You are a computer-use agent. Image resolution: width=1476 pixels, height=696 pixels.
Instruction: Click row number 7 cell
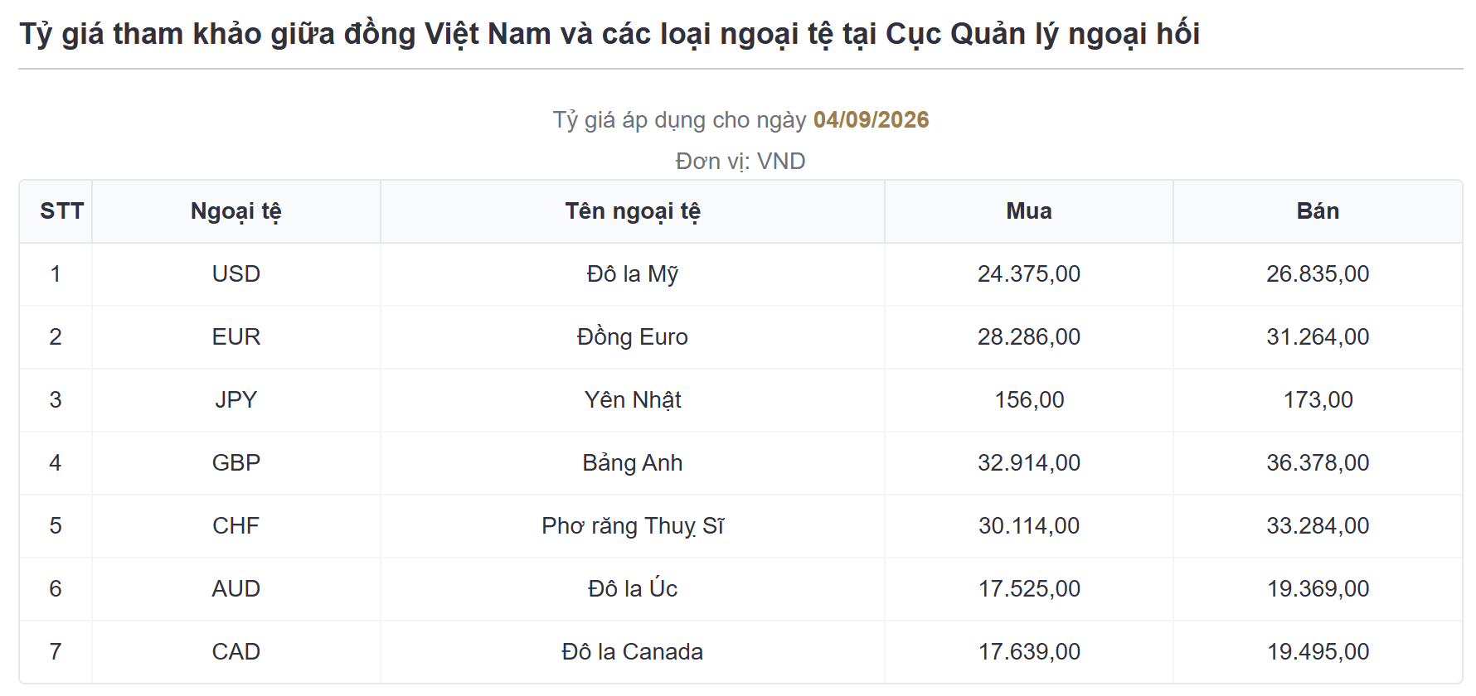click(x=56, y=652)
